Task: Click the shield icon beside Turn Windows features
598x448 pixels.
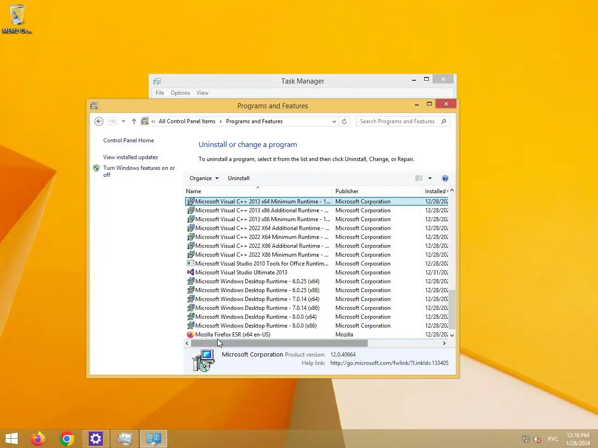Action: pyautogui.click(x=96, y=168)
